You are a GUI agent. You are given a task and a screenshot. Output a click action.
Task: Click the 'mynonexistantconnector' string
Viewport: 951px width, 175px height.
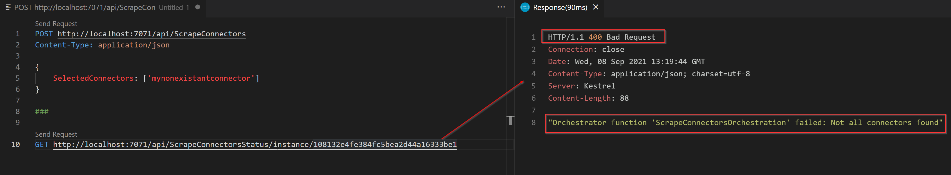point(201,78)
